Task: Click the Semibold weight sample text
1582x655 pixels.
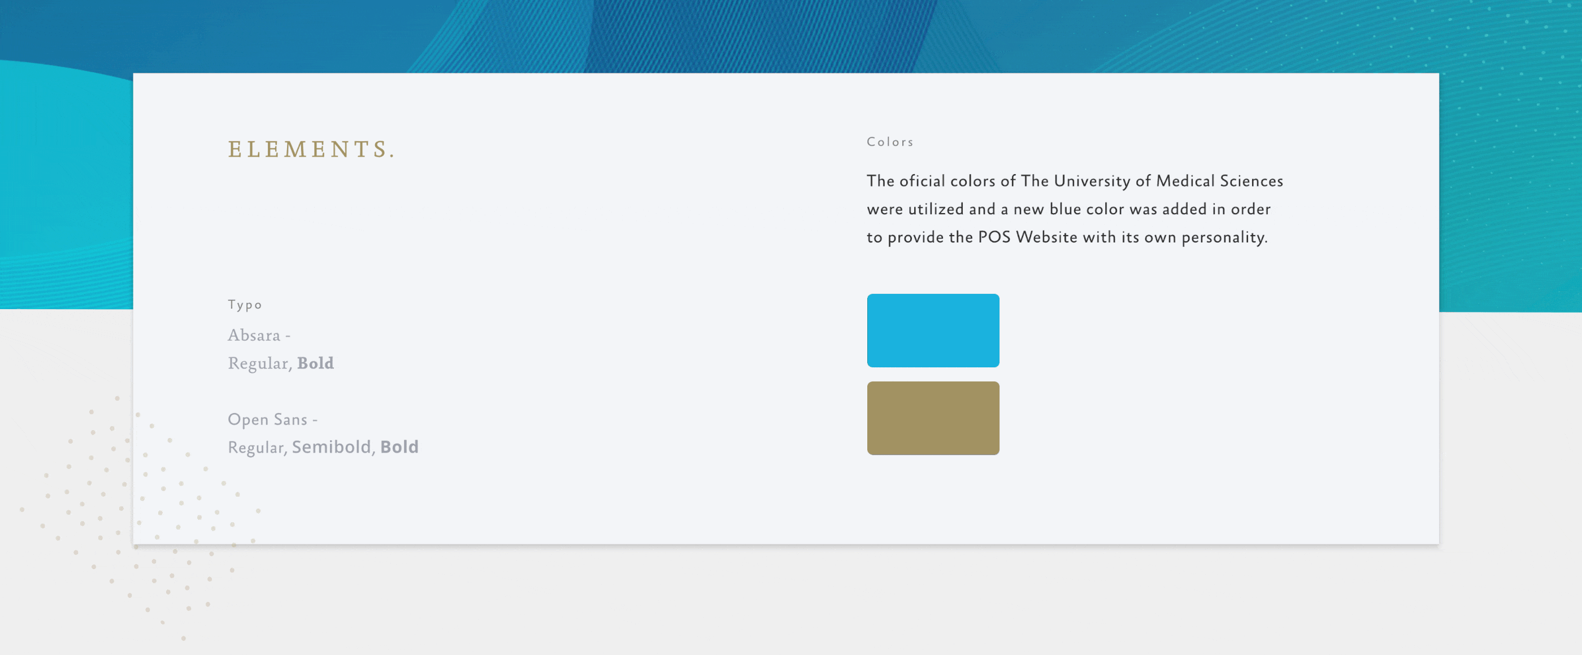Action: (x=331, y=448)
